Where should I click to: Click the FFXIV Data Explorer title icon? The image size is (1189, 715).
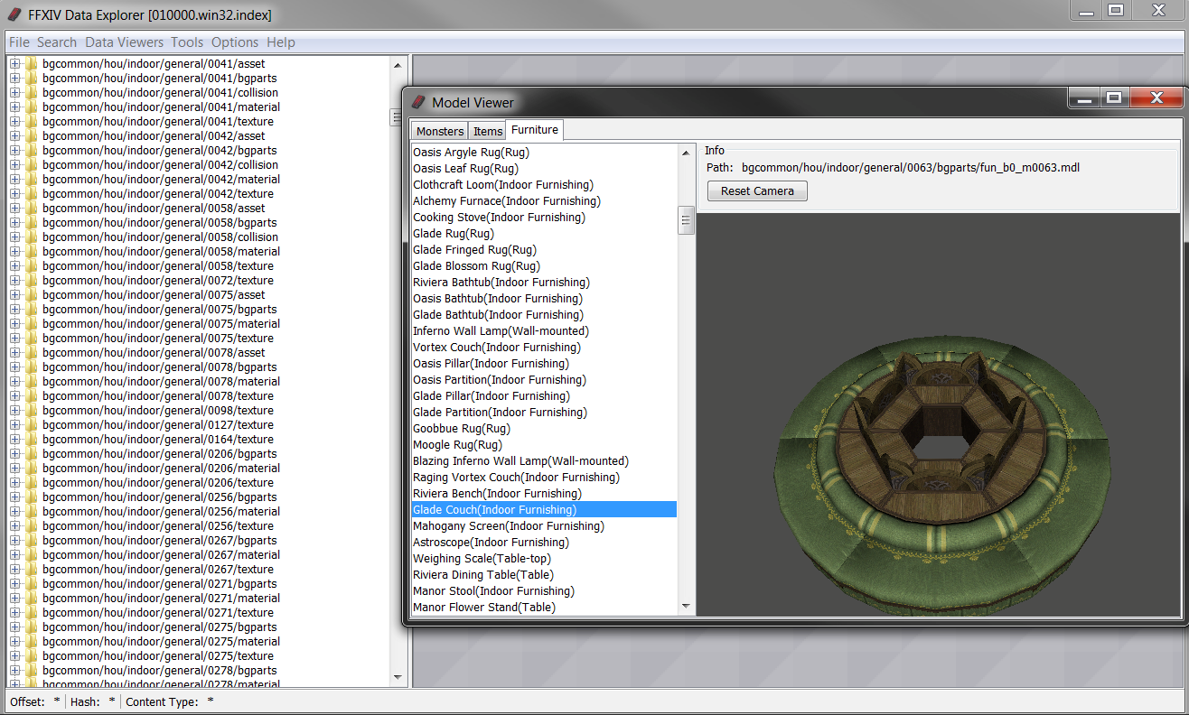(14, 14)
